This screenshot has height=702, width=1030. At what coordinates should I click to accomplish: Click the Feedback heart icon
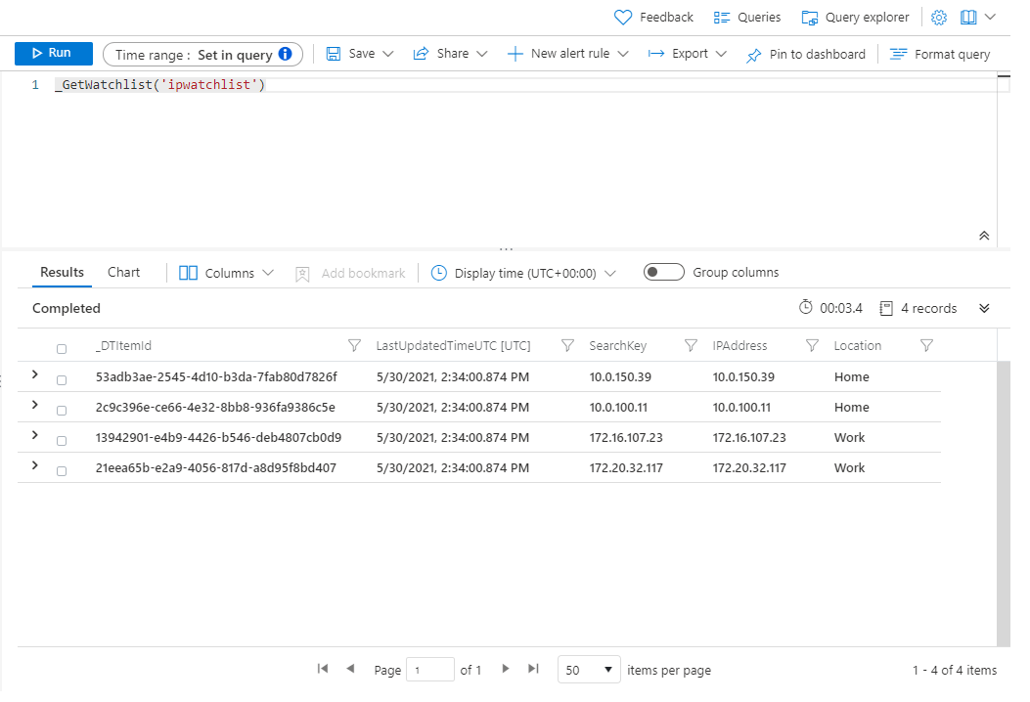click(x=623, y=17)
